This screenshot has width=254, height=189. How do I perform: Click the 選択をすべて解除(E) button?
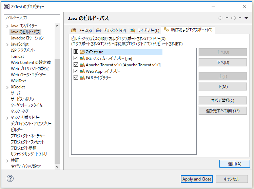[223, 111]
